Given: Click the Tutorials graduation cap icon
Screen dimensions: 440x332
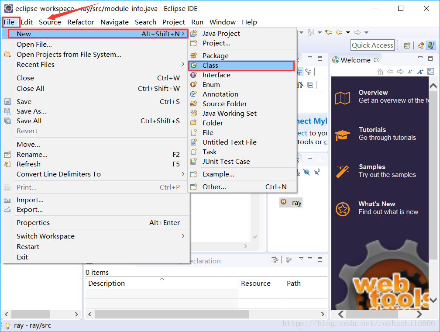Looking at the screenshot, I should tap(343, 136).
